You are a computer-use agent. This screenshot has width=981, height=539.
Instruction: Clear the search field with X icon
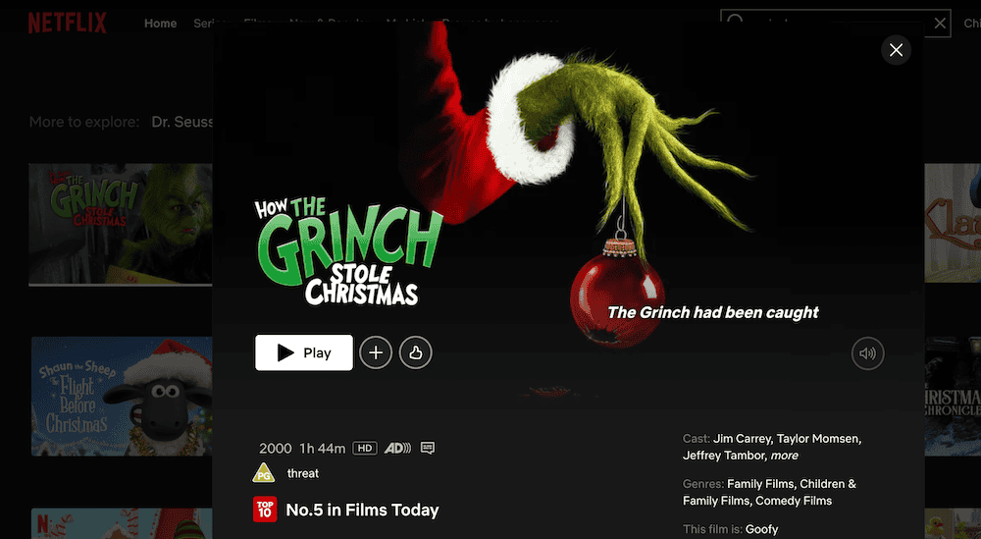[940, 24]
